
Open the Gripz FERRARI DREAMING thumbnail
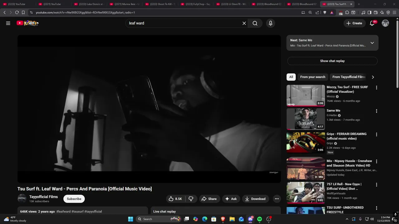(x=305, y=142)
